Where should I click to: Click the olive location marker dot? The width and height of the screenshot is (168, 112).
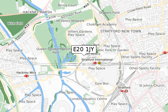(99, 63)
